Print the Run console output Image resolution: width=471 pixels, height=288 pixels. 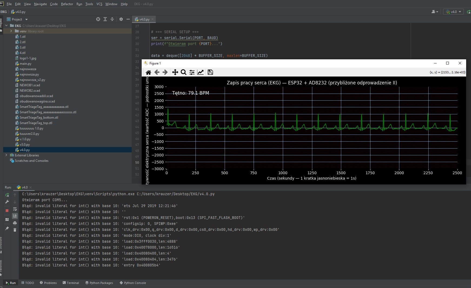[x=15, y=223]
